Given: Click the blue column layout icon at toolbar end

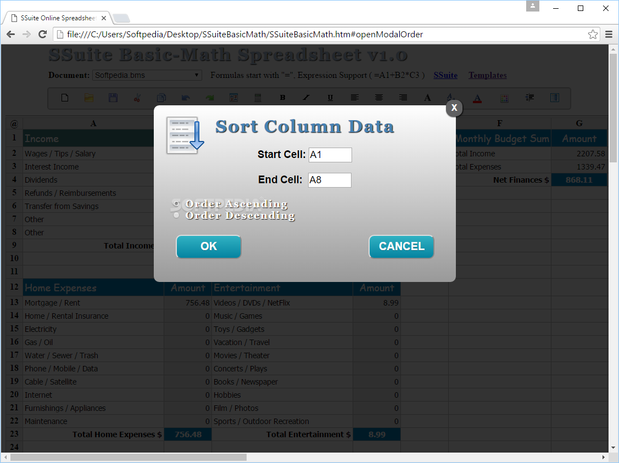Looking at the screenshot, I should coord(555,98).
